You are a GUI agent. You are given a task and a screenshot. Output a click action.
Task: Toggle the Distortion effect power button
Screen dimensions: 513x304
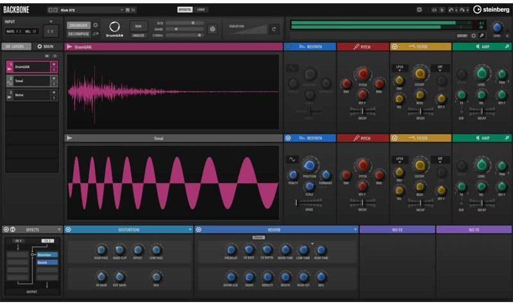coord(69,229)
